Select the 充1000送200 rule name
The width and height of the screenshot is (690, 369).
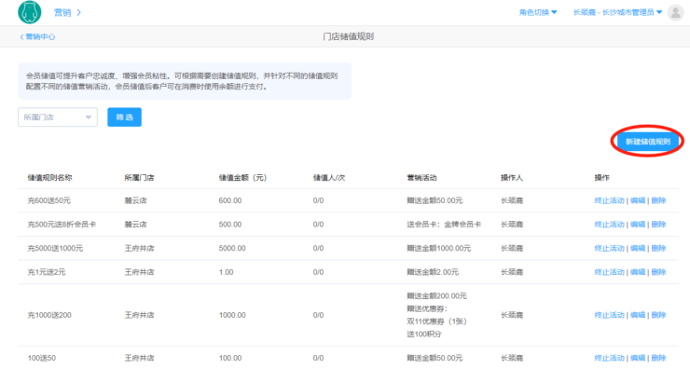(49, 315)
